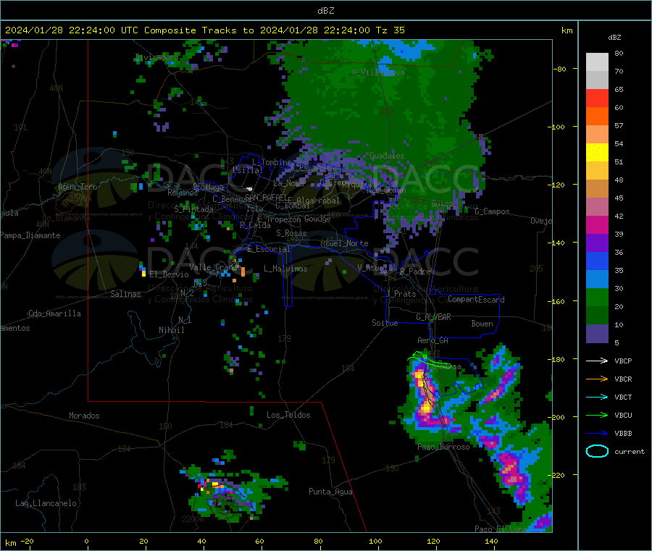Viewport: 652px width, 551px height.
Task: Click the G_ALVEAR map label
Action: pos(433,317)
